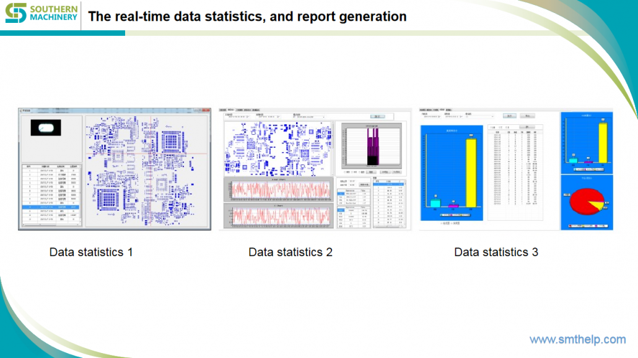
Task: Click the upper red line chart in Data statistics 2
Action: tap(279, 190)
